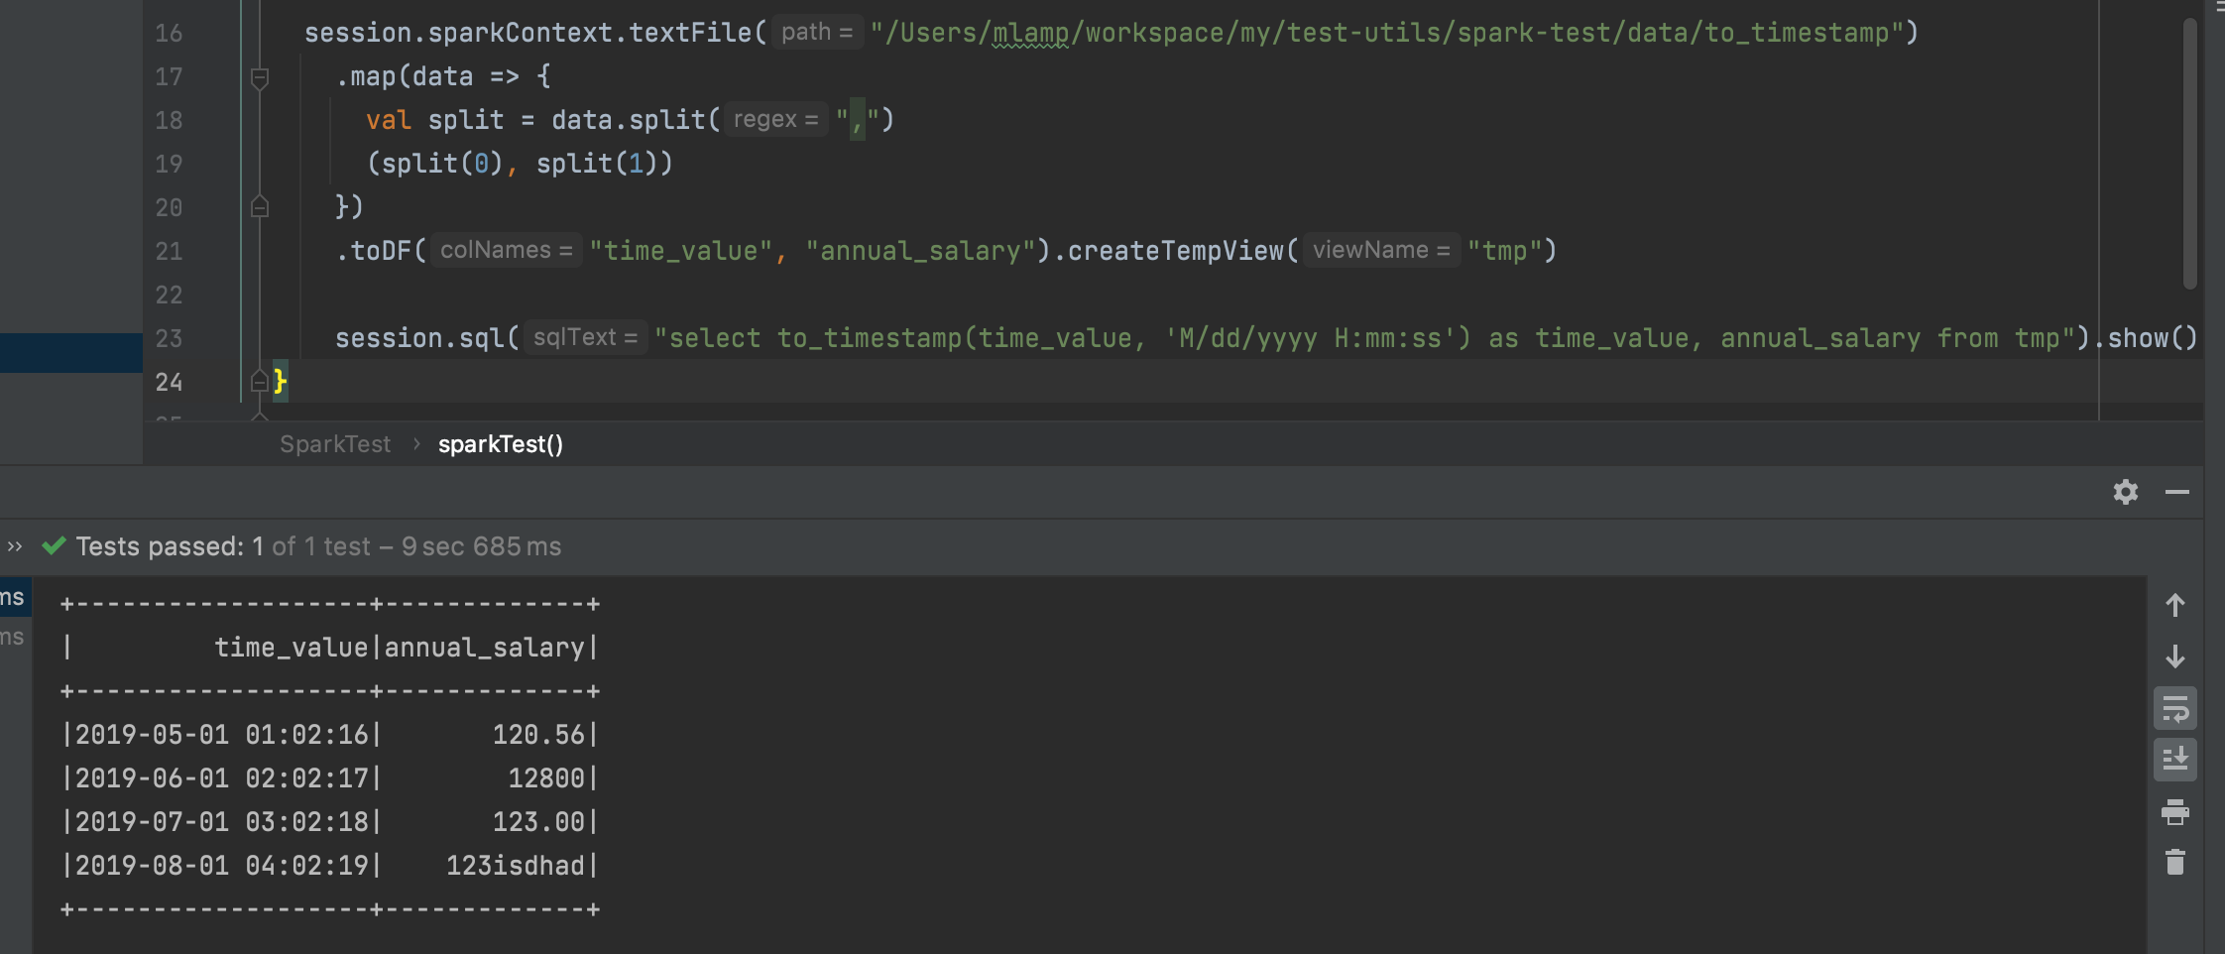
Task: Click the green passed-tests checkmark icon
Action: point(54,545)
